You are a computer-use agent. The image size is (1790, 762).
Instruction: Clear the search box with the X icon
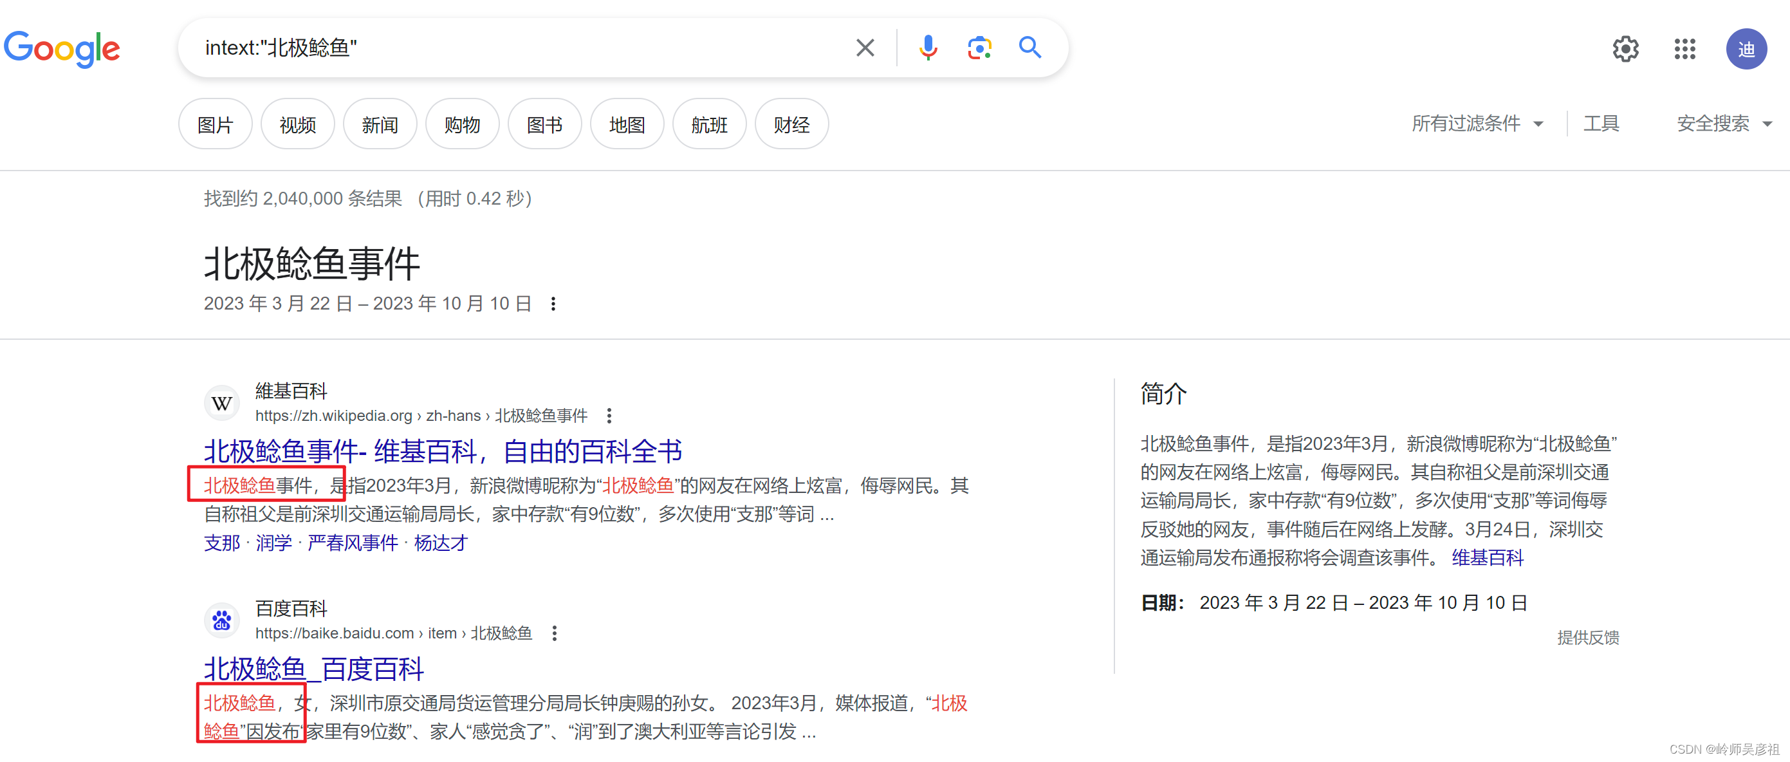(865, 48)
